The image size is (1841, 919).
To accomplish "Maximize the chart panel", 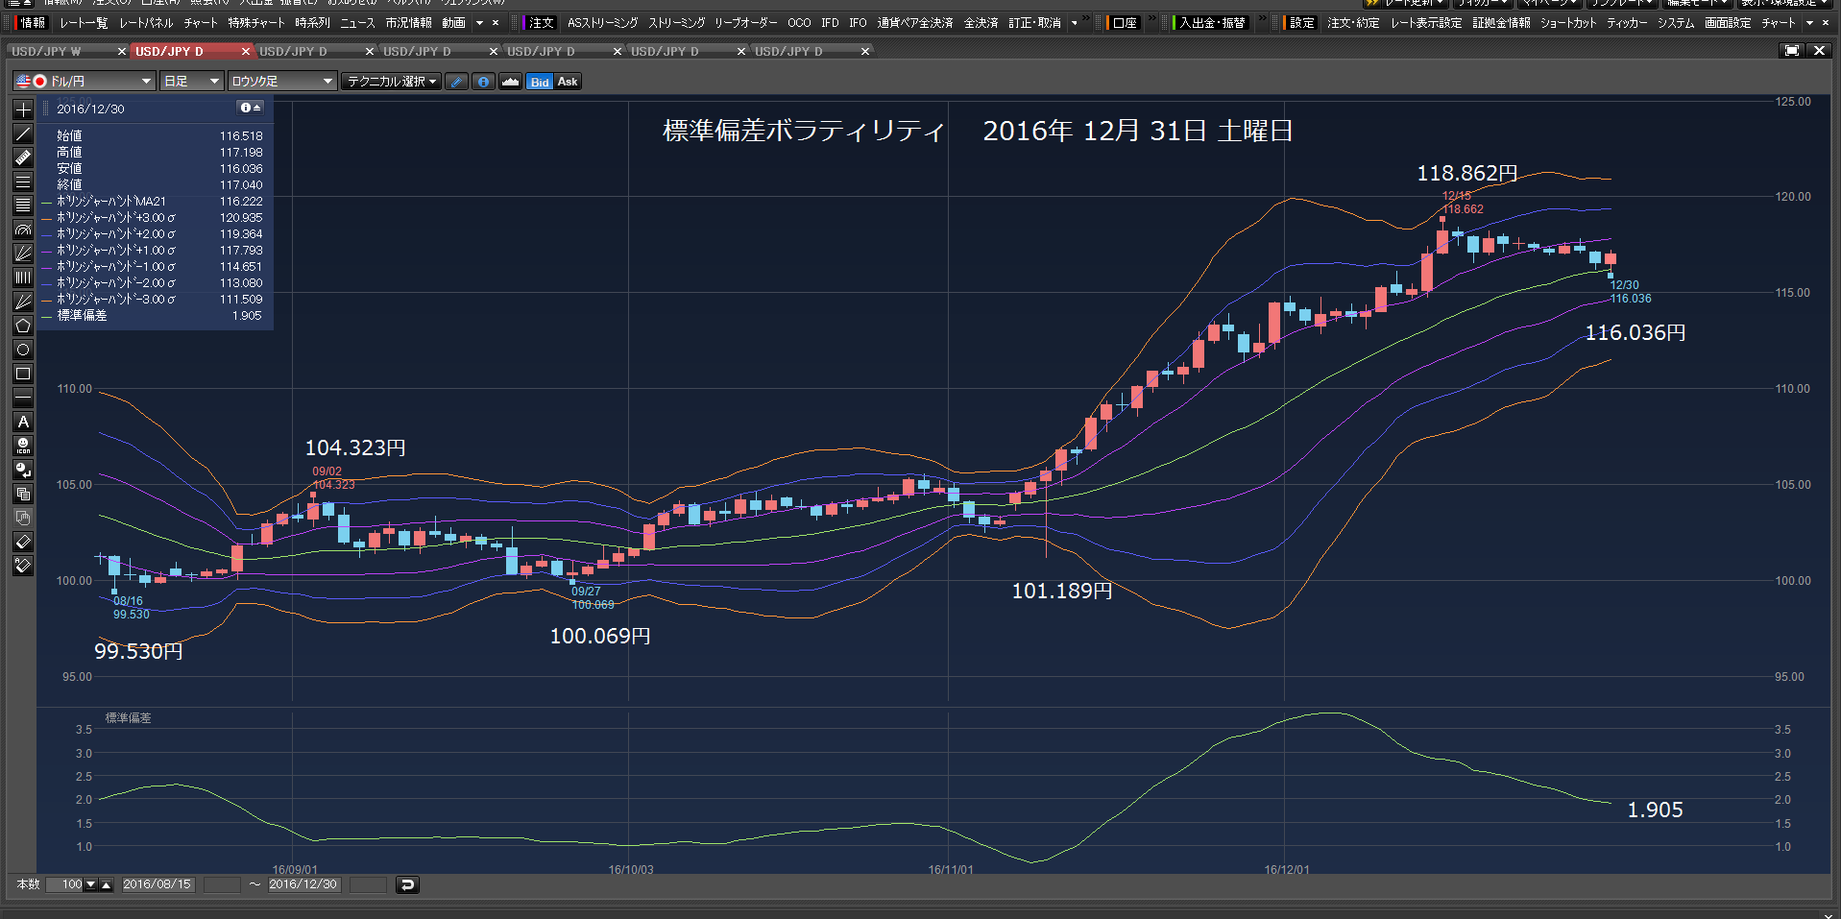I will pos(1791,51).
